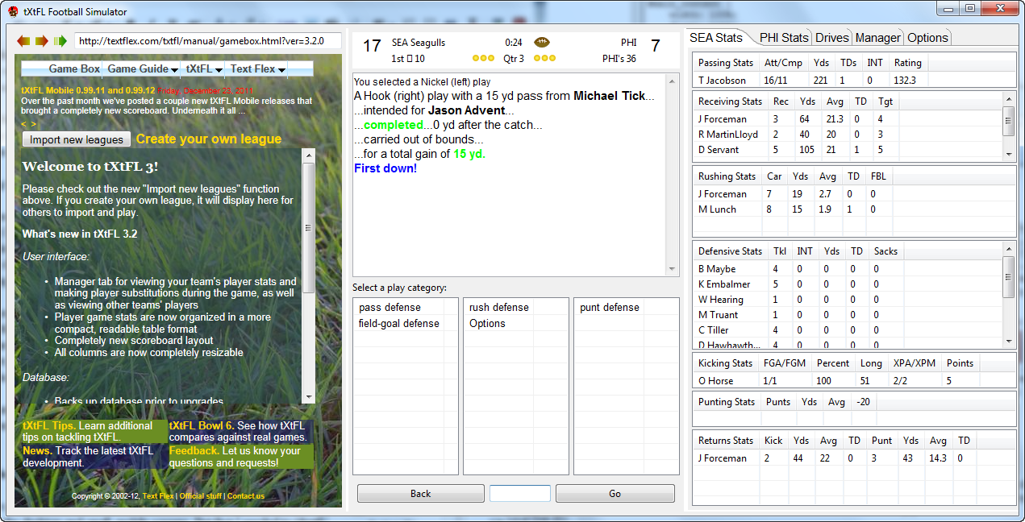1025x522 pixels.
Task: Select T Jacobson passing row
Action: pyautogui.click(x=852, y=81)
